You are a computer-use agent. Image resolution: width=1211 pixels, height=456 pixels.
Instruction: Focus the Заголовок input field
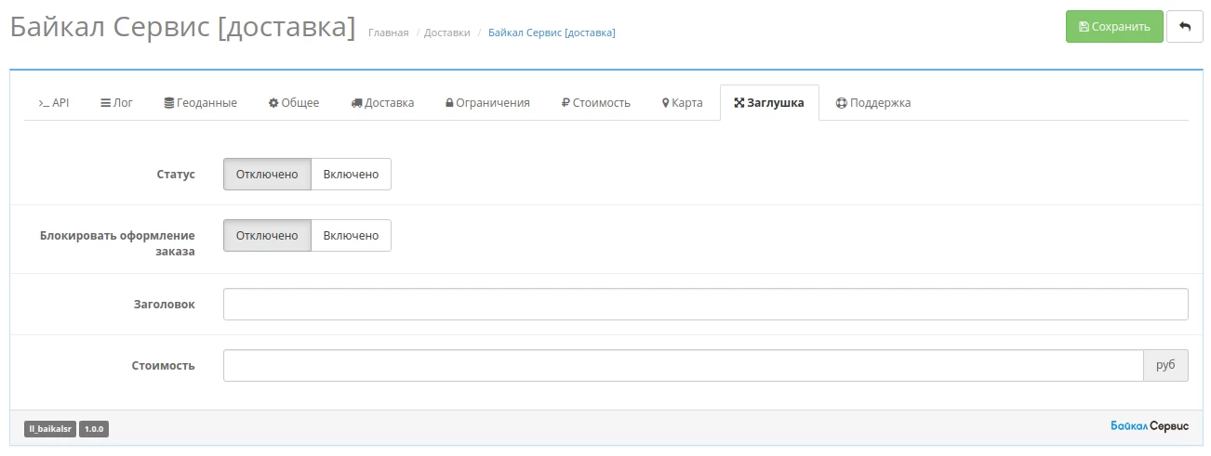[706, 304]
